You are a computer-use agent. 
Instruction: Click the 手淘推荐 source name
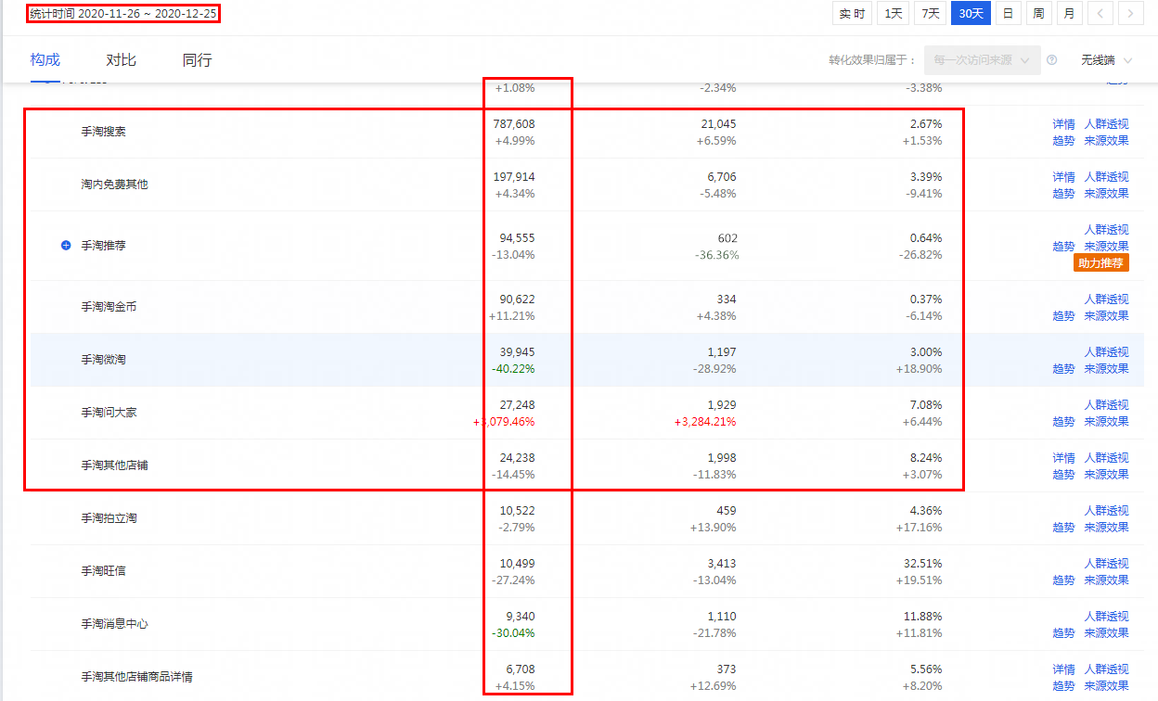click(103, 246)
